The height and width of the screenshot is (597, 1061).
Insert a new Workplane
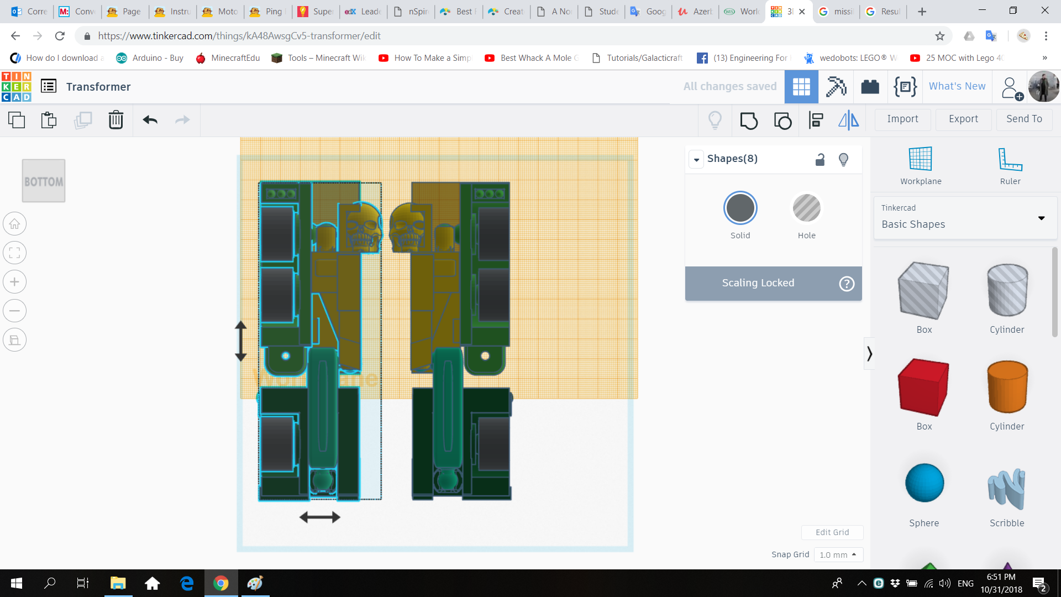[x=920, y=164]
